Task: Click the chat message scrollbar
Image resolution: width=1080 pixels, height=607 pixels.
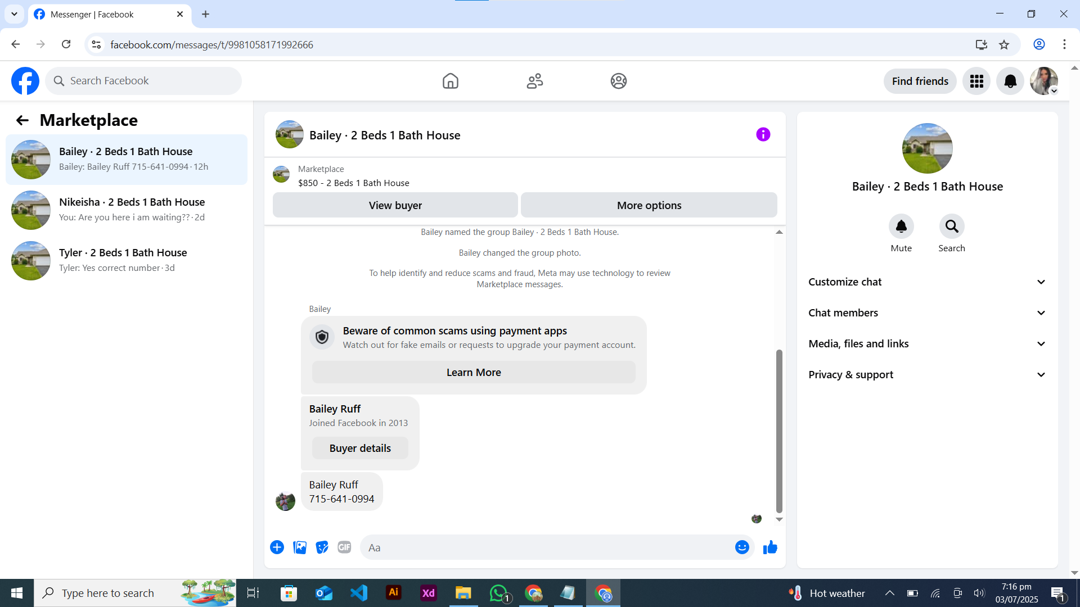Action: click(779, 430)
